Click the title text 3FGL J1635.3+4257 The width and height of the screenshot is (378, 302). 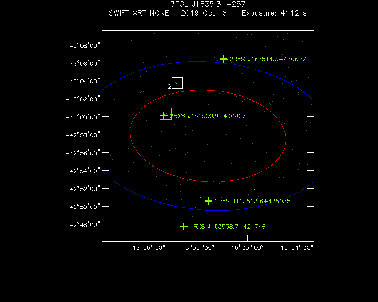point(208,4)
